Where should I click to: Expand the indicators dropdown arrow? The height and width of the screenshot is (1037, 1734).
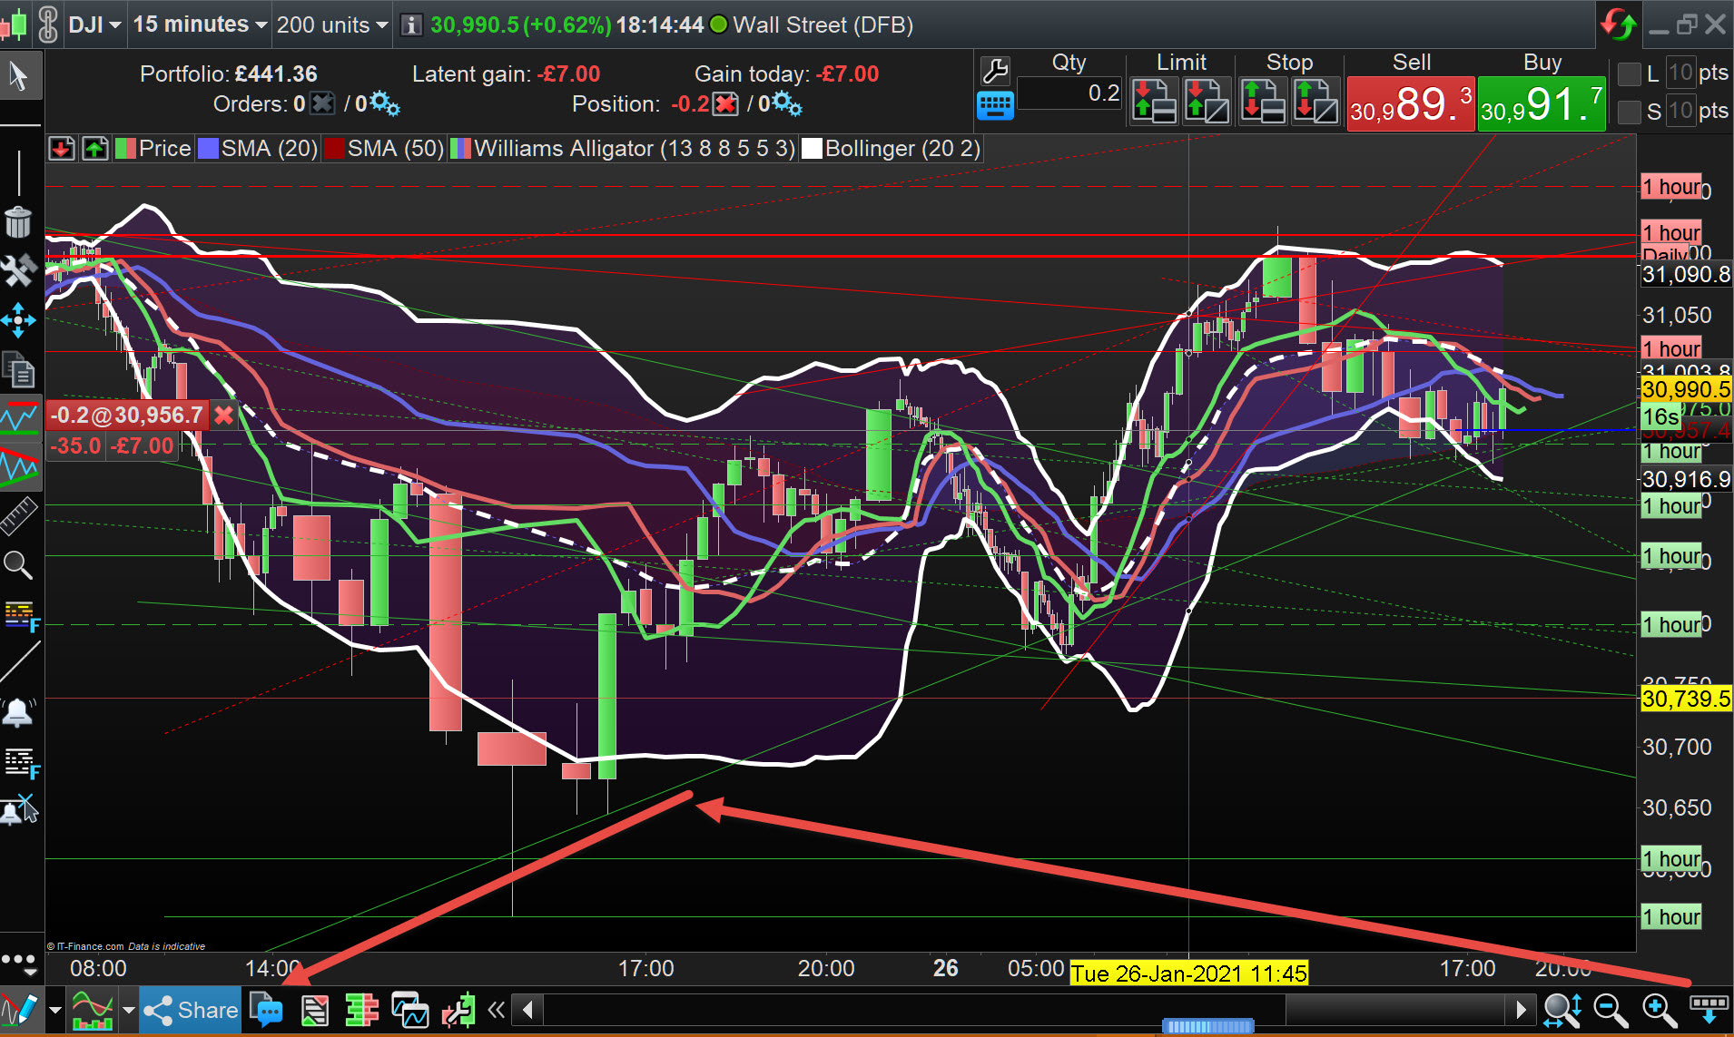click(128, 1010)
